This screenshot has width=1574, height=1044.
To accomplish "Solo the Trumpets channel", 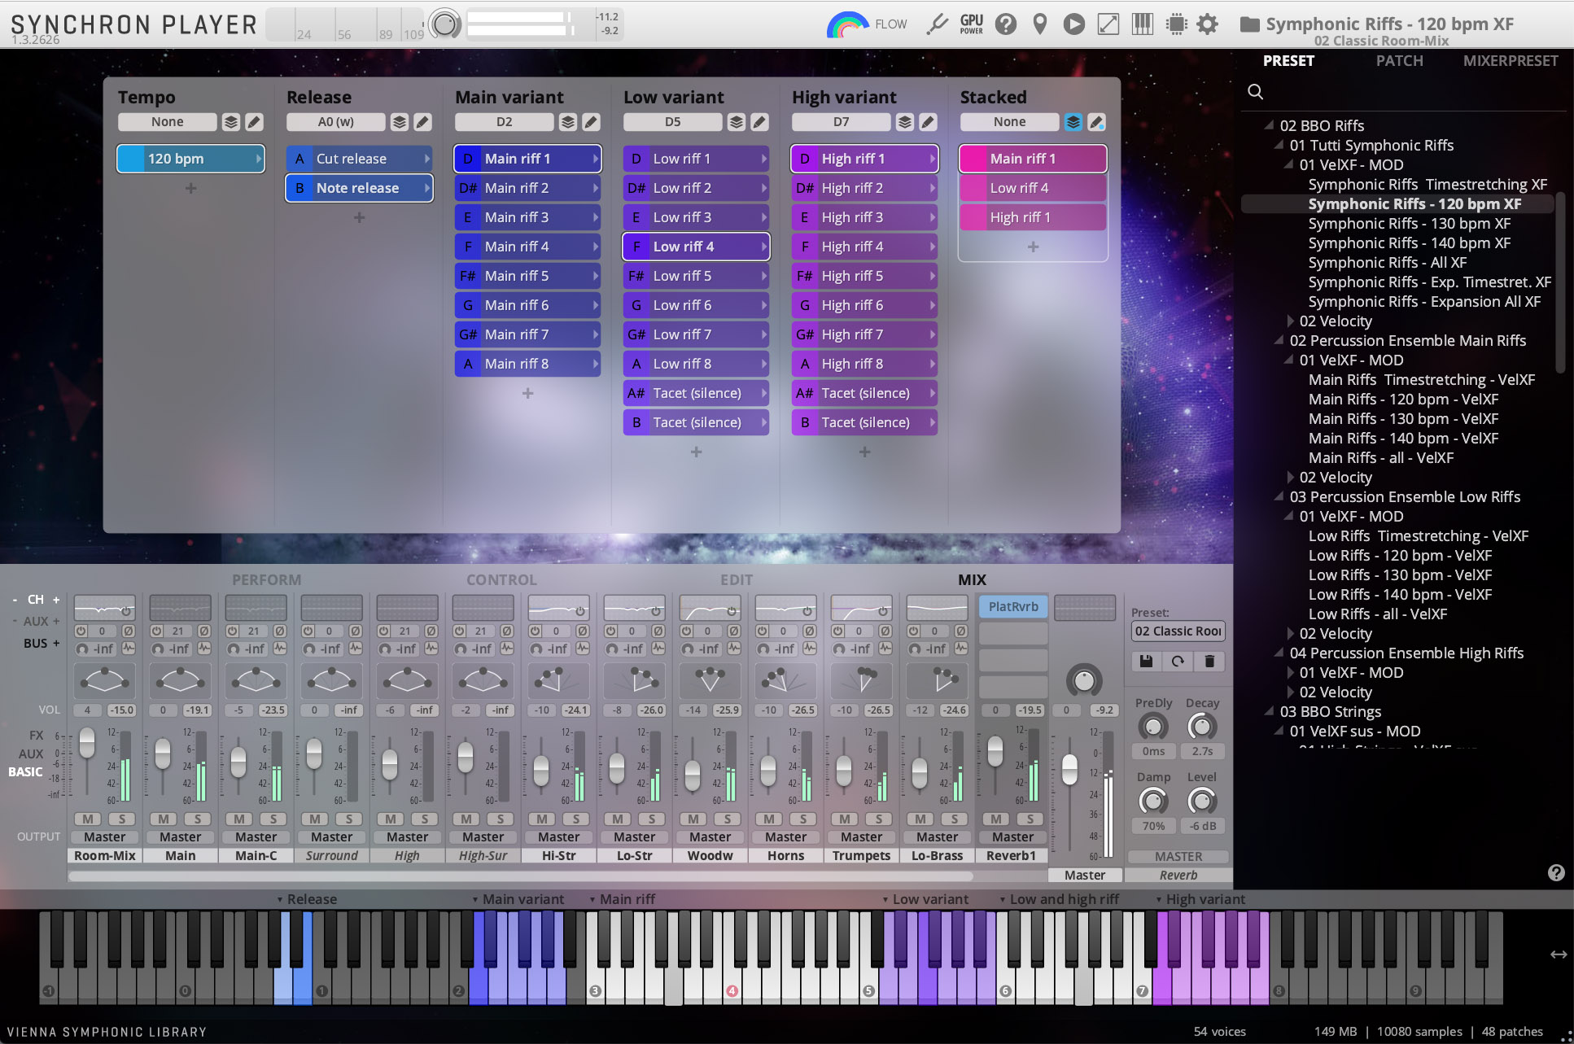I will pos(879,819).
